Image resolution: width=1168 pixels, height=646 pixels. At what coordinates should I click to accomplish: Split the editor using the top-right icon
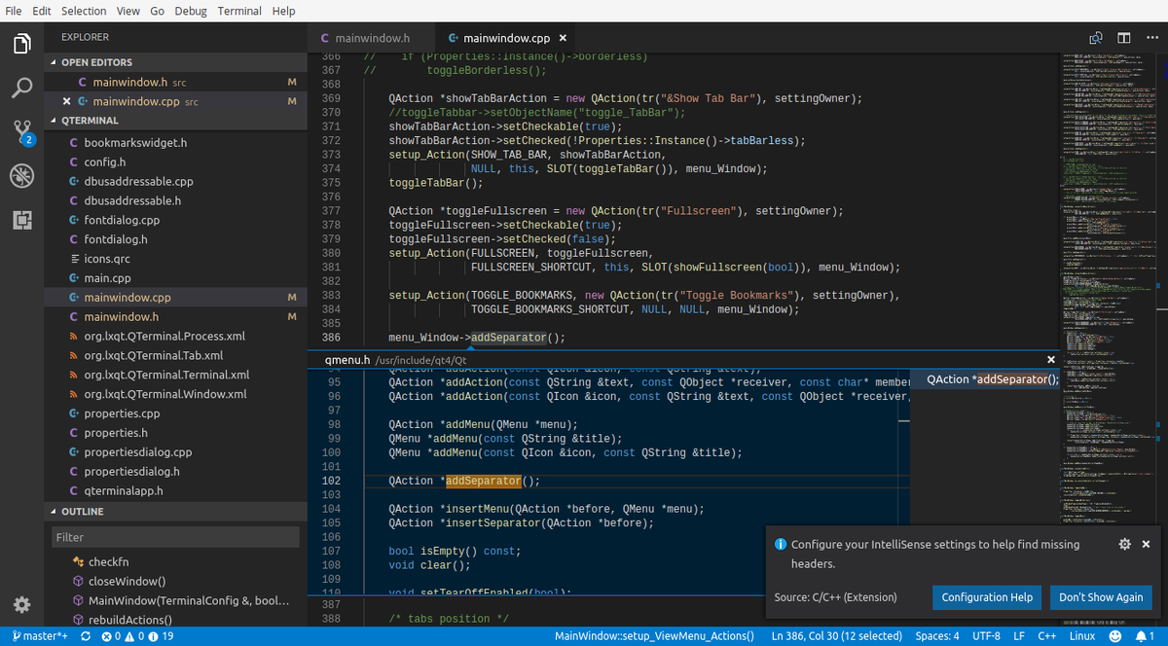pyautogui.click(x=1096, y=37)
